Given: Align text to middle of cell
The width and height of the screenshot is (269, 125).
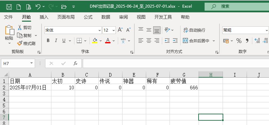Looking at the screenshot, I should pyautogui.click(x=149, y=30).
